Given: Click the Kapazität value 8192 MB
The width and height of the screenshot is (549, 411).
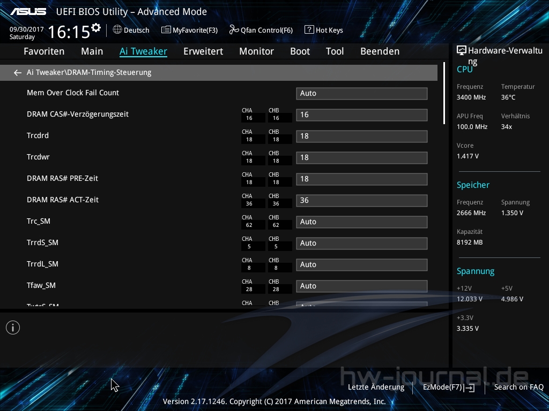Looking at the screenshot, I should pos(470,242).
